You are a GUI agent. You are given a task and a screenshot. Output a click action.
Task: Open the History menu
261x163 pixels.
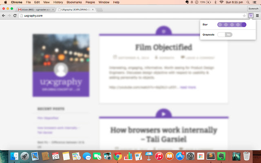click(x=58, y=2)
